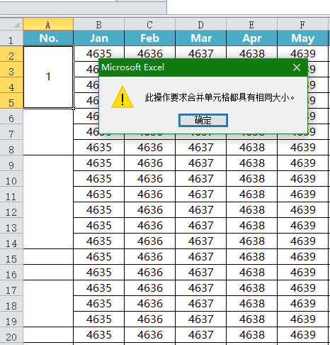Click 4639 in row 12
Image resolution: width=330 pixels, height=345 pixels.
[x=303, y=210]
